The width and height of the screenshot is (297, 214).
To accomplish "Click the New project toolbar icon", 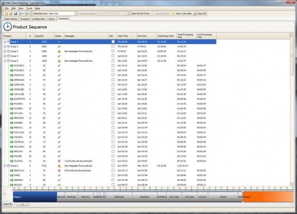I will pyautogui.click(x=6, y=14).
